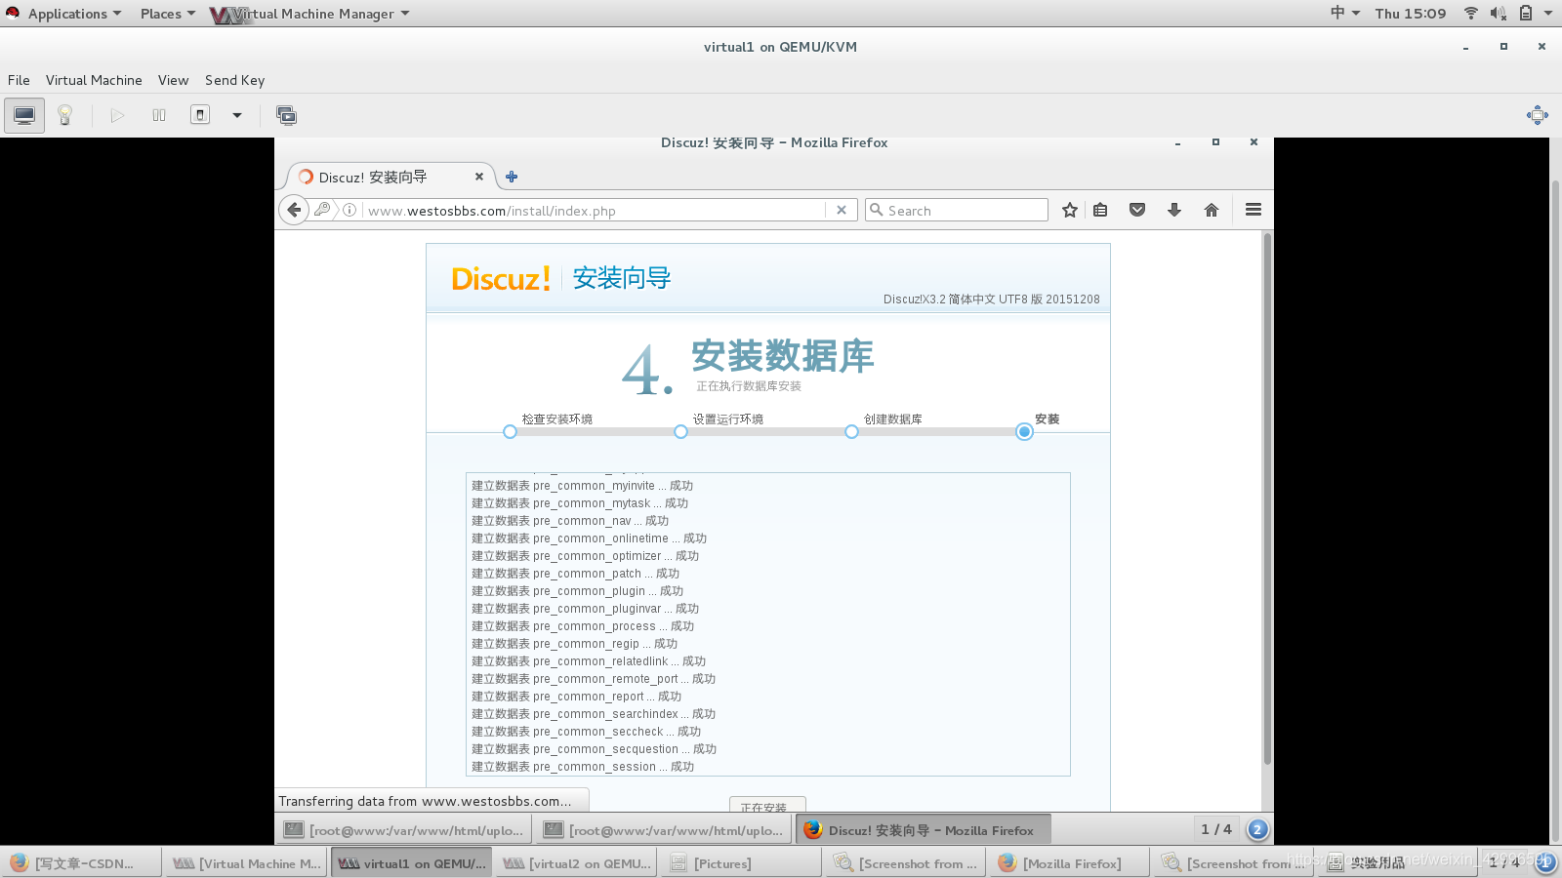Select the Discuz! 安装向导 browser tab
The image size is (1562, 878).
[x=389, y=177]
